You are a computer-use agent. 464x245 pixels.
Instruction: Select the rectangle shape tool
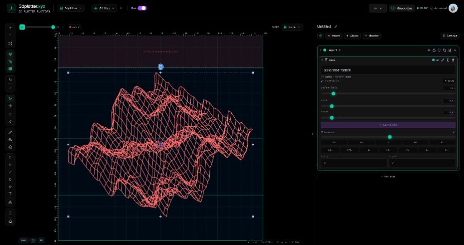click(10, 158)
